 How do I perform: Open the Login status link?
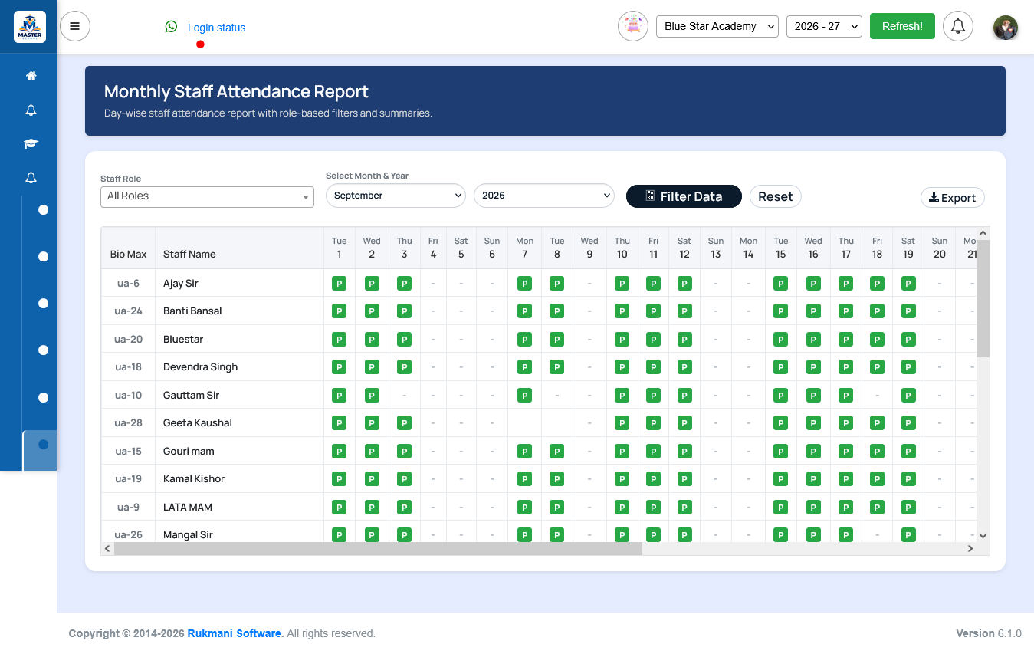point(216,28)
